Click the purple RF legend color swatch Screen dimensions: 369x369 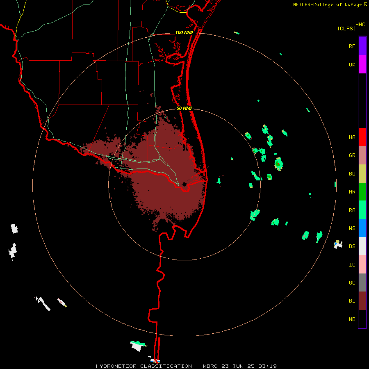(x=362, y=46)
